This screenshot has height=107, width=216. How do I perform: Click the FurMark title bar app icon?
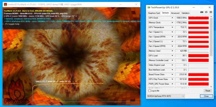pyautogui.click(x=5, y=5)
